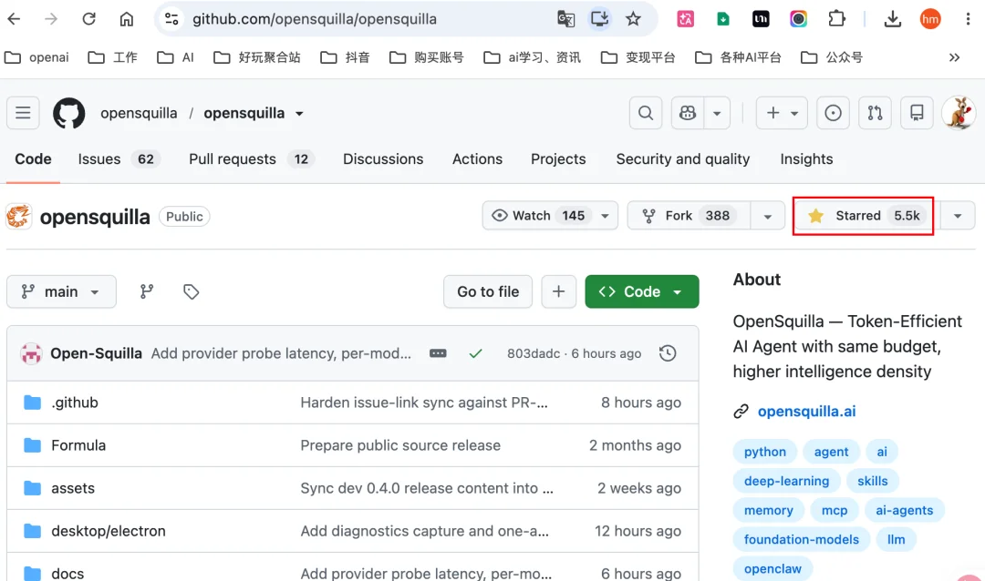
Task: Click the Fork 388 button
Action: click(x=689, y=216)
